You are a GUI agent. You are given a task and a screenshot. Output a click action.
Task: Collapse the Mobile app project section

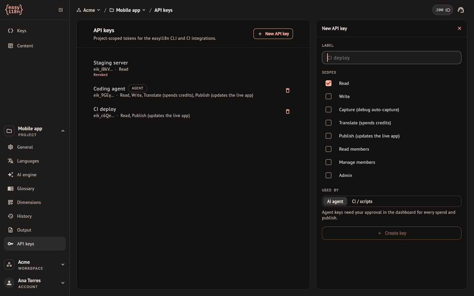click(63, 131)
